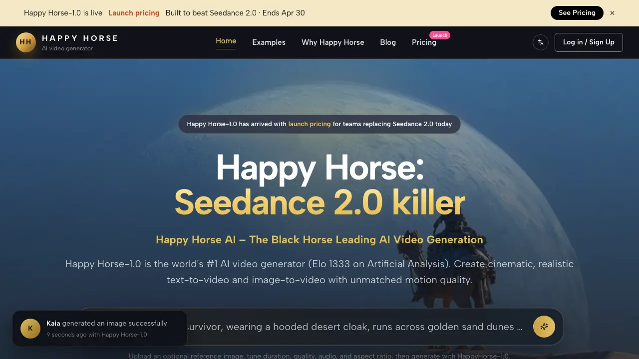Open the Examples page

(269, 42)
